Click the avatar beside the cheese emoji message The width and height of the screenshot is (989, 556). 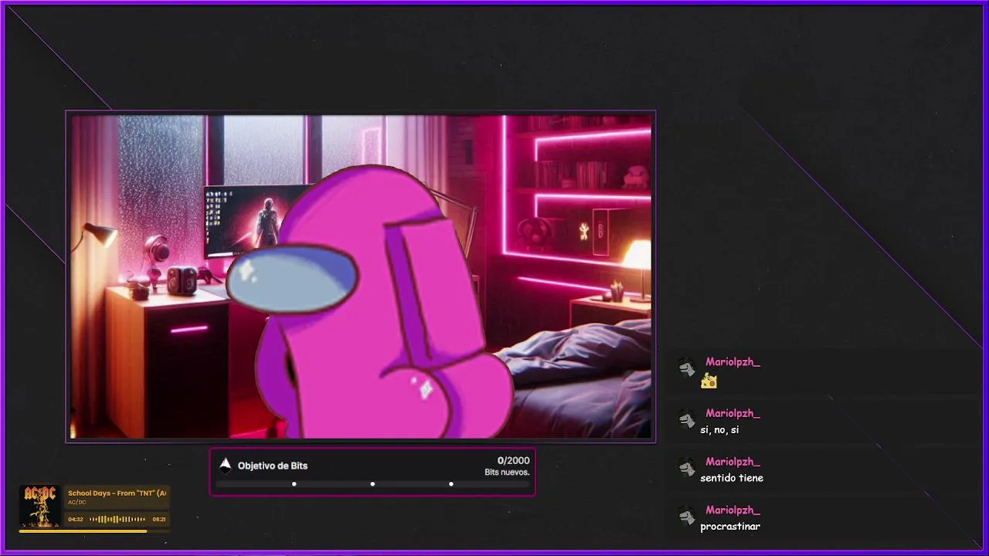pyautogui.click(x=687, y=368)
